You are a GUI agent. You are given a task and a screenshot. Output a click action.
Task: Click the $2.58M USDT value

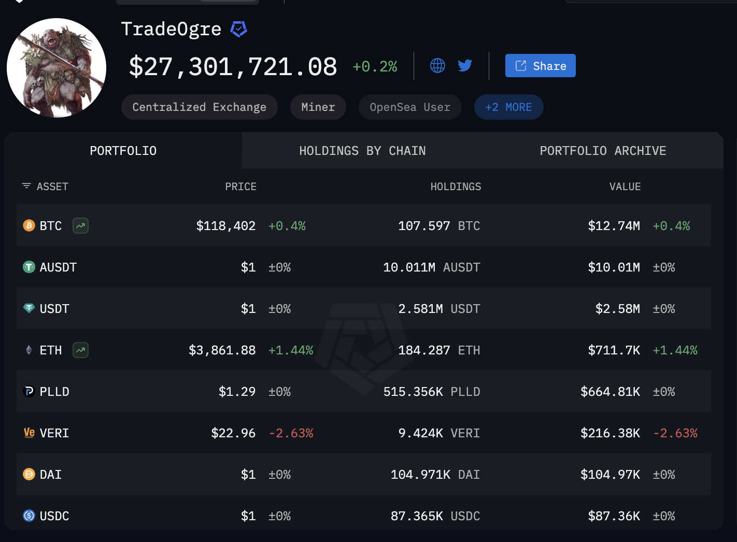(618, 309)
